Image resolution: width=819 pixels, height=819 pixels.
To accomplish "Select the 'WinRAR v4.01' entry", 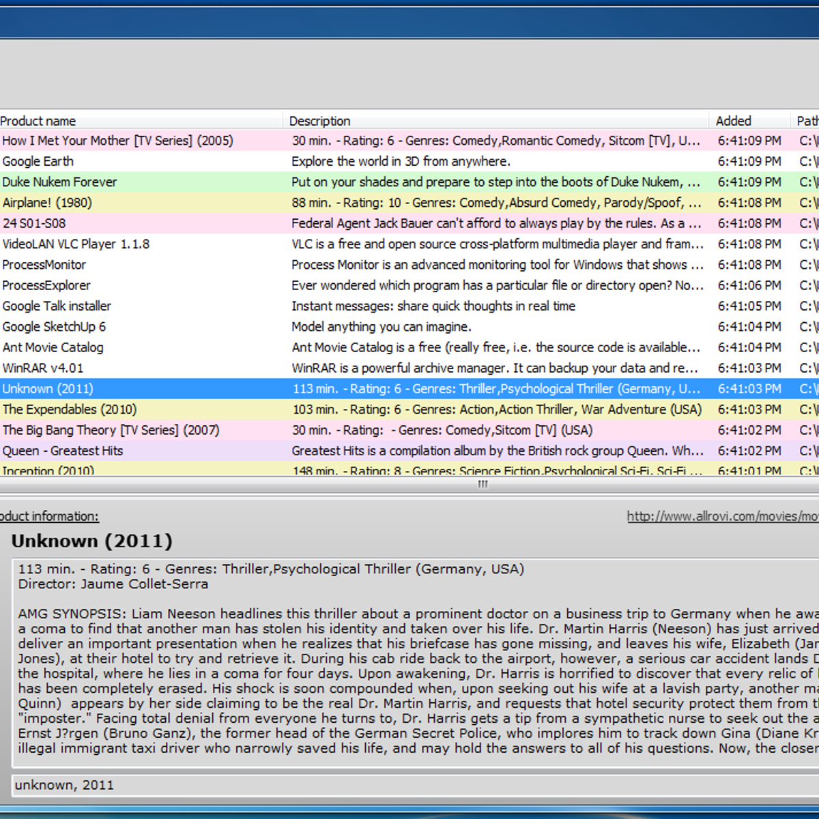I will coord(409,368).
